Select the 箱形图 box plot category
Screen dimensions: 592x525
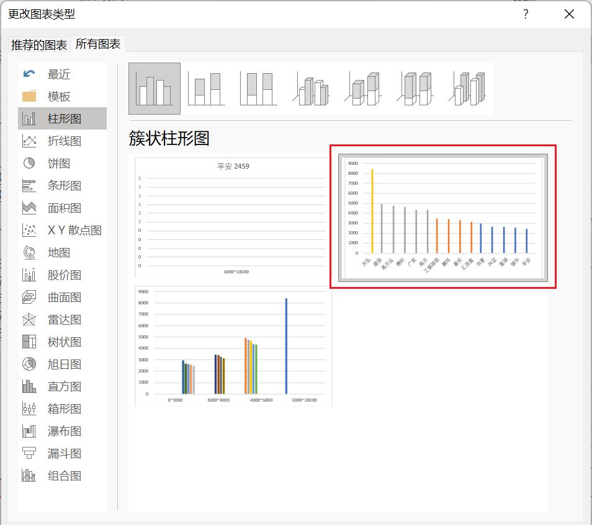point(62,408)
